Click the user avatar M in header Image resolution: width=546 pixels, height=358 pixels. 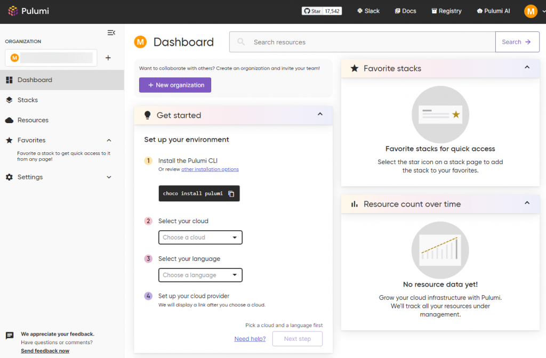(531, 11)
